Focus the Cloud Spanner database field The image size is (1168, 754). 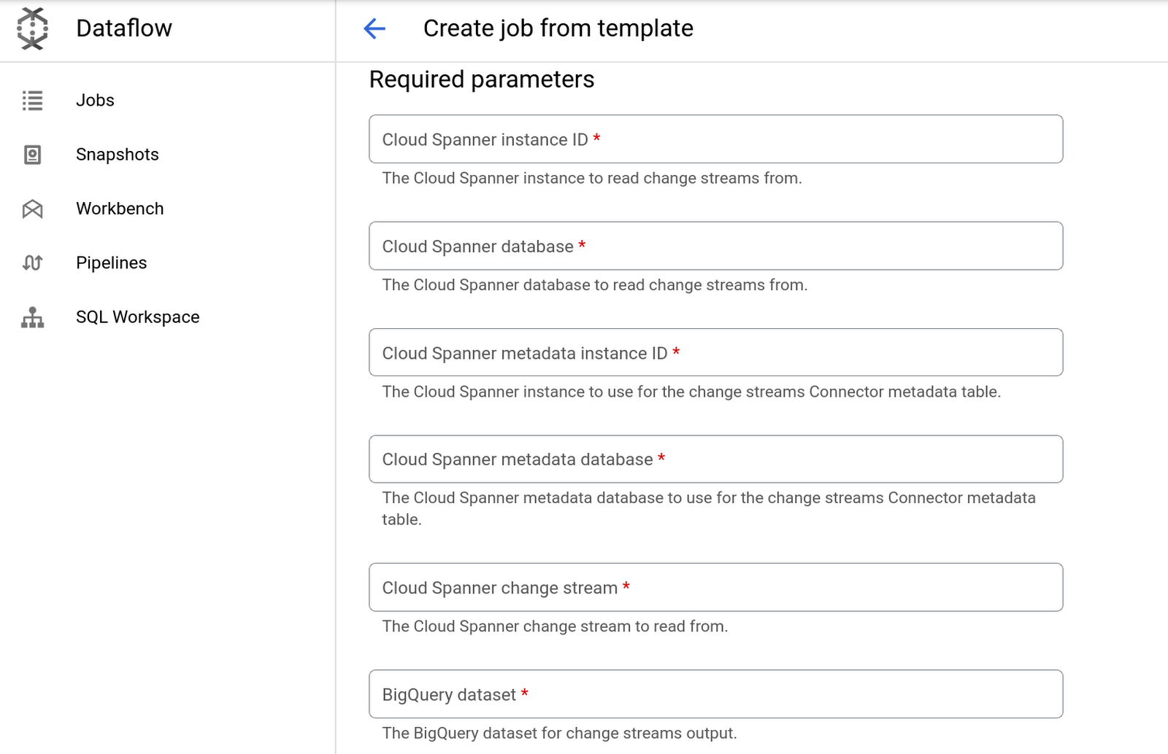(716, 246)
